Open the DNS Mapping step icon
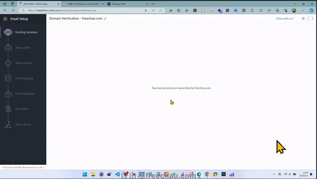This screenshot has height=179, width=317. tap(8, 78)
